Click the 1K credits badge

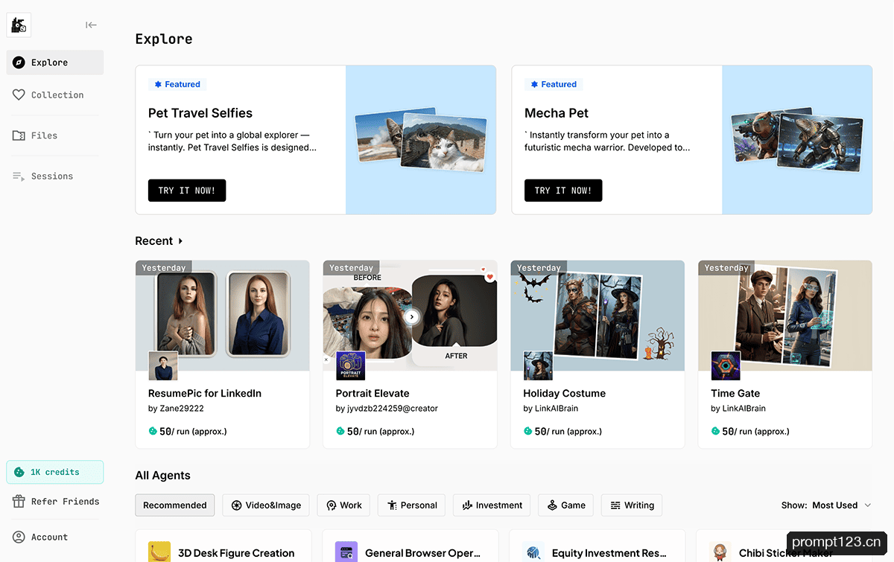(x=55, y=472)
